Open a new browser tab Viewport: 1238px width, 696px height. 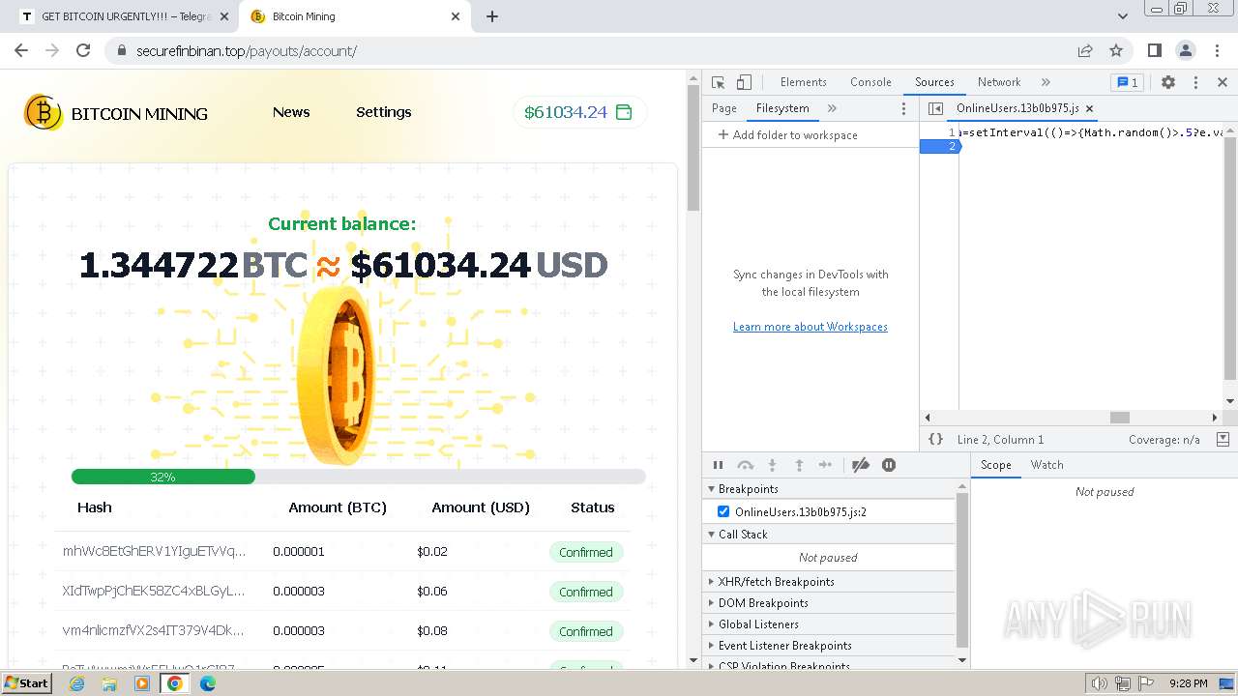491,16
